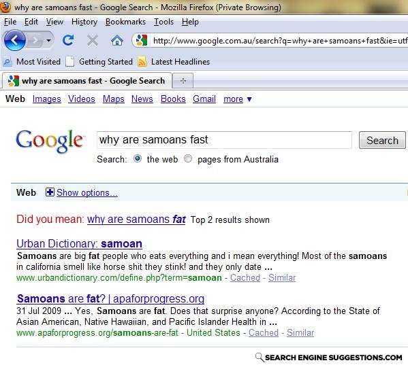This screenshot has height=365, width=408.
Task: Open Similar link for apaforprogress.org result
Action: (300, 332)
